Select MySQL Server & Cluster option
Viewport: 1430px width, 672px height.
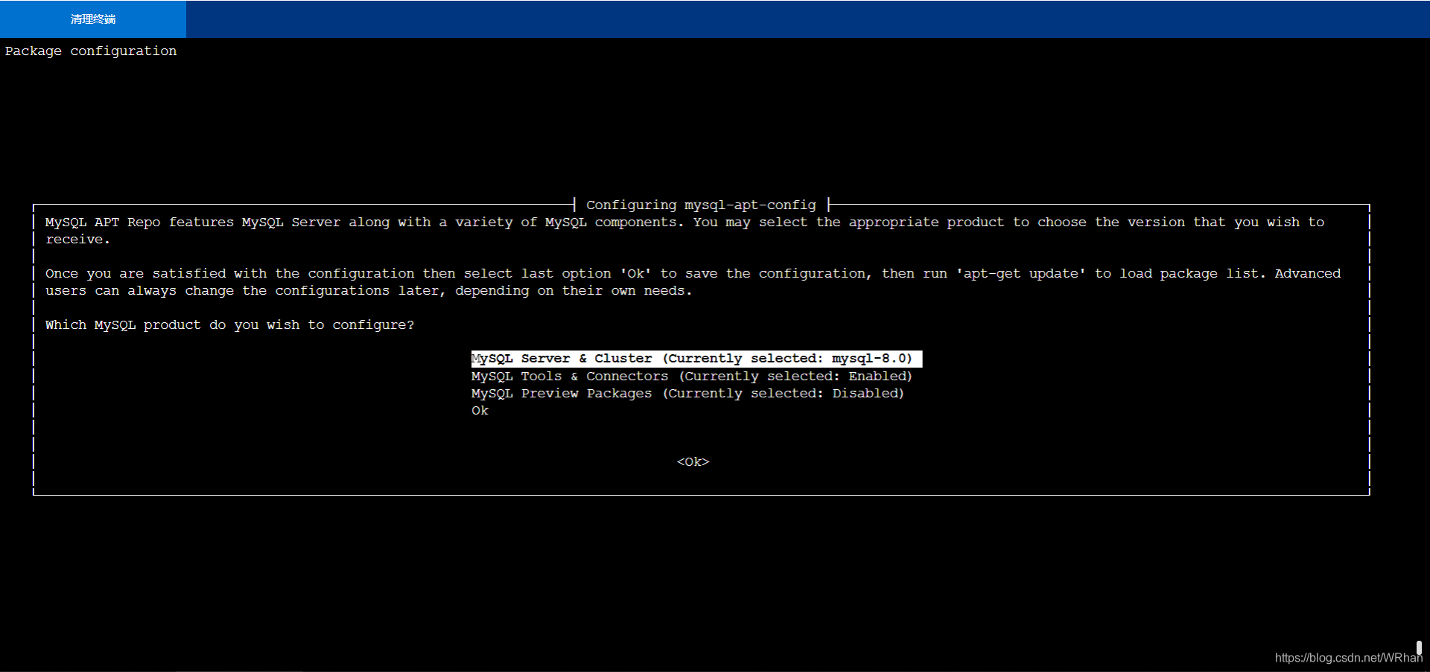696,359
